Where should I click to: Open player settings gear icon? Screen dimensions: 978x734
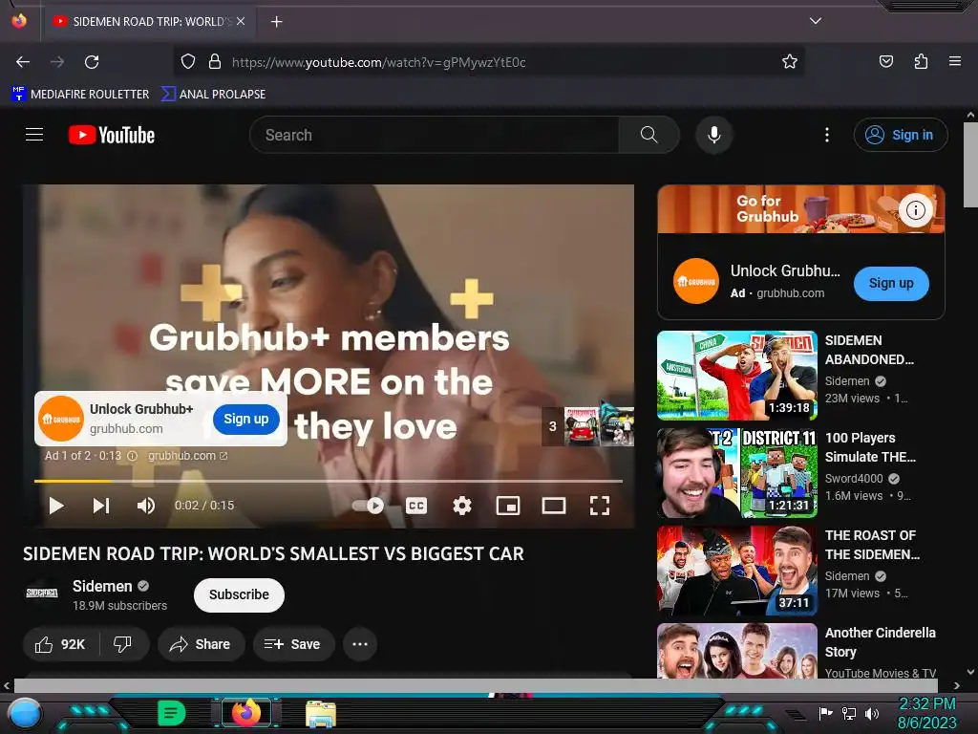462,506
